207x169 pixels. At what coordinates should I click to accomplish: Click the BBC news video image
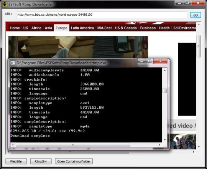pos(78,47)
